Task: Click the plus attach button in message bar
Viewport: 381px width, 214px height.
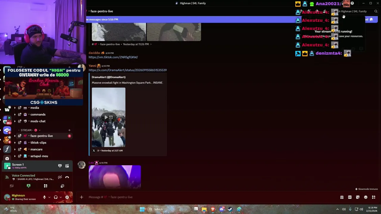Action: pyautogui.click(x=81, y=197)
